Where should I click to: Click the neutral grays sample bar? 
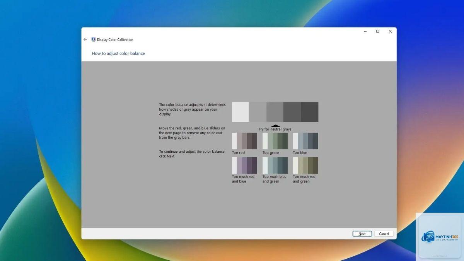275,112
